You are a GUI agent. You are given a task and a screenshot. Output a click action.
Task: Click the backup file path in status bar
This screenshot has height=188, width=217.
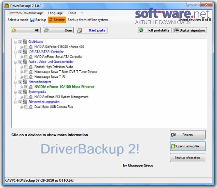coord(39,180)
